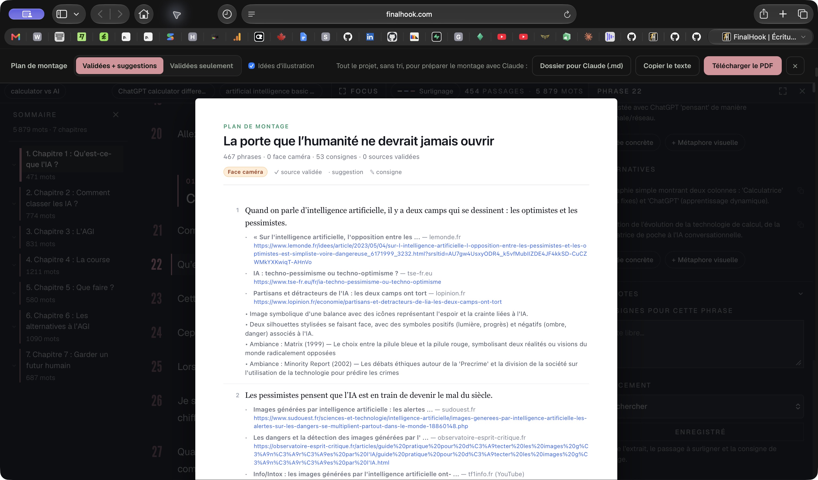Close the Plan de montage panel
This screenshot has height=480, width=818.
[795, 66]
